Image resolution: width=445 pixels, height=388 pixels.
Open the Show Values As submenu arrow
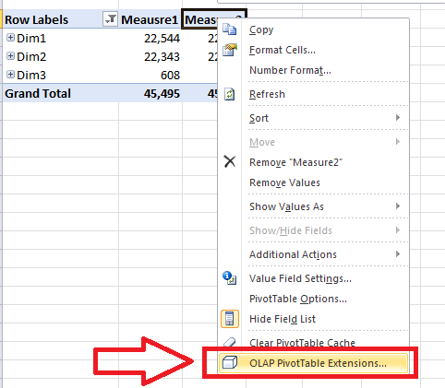pyautogui.click(x=398, y=206)
